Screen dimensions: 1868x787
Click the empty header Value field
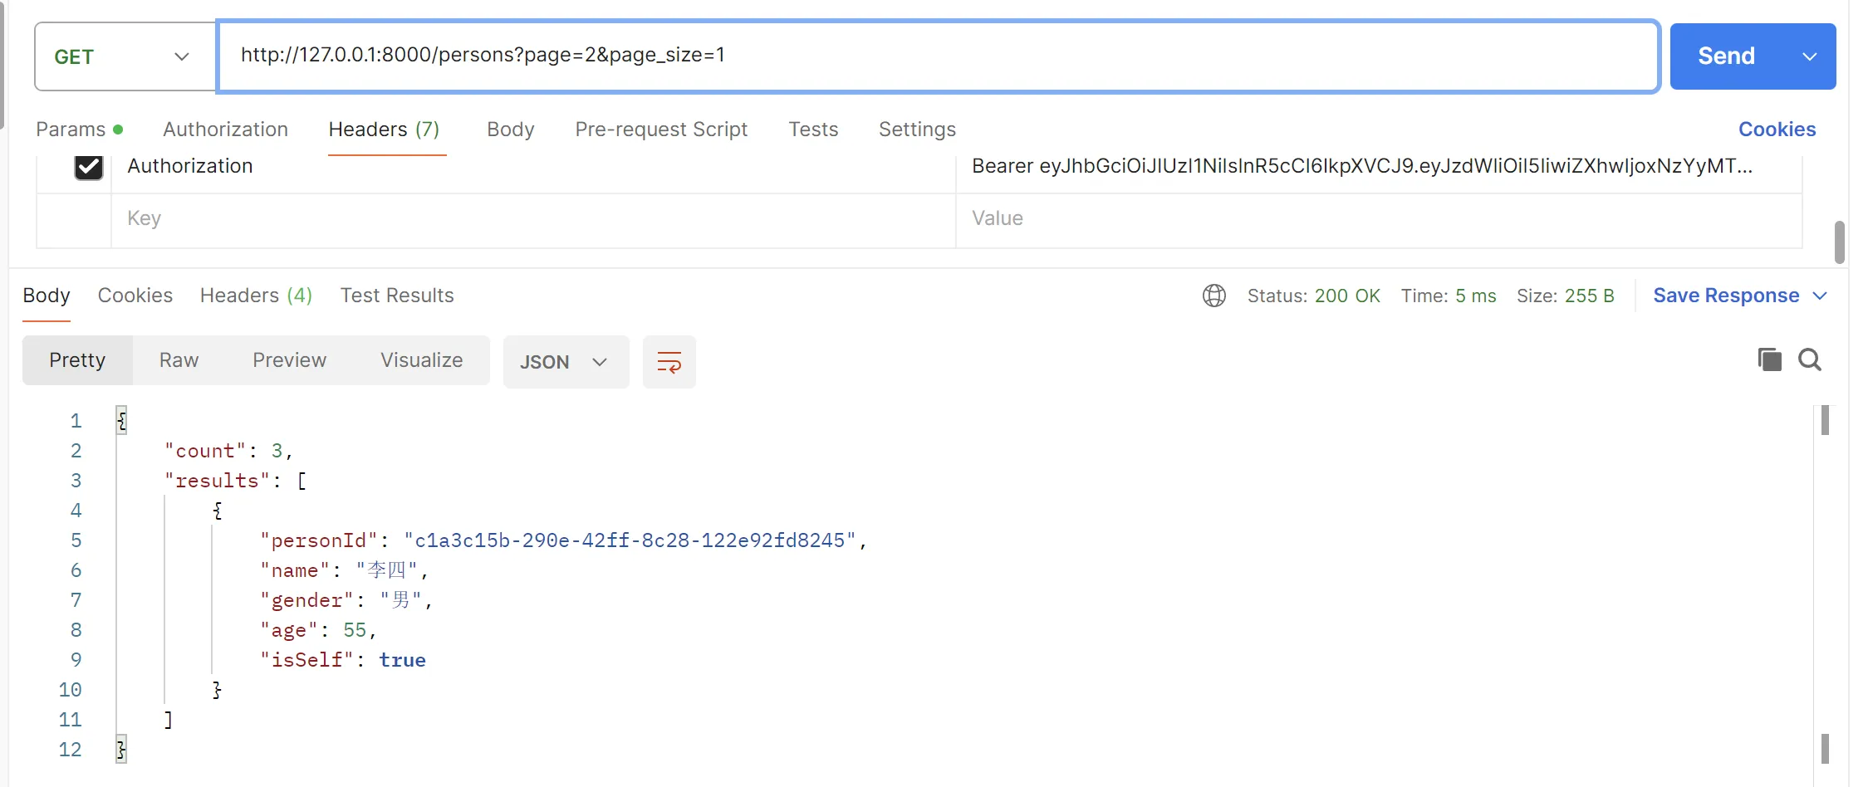pos(1379,219)
